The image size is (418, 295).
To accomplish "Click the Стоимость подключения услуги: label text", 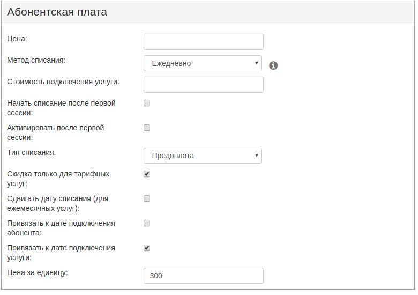I will coord(63,82).
